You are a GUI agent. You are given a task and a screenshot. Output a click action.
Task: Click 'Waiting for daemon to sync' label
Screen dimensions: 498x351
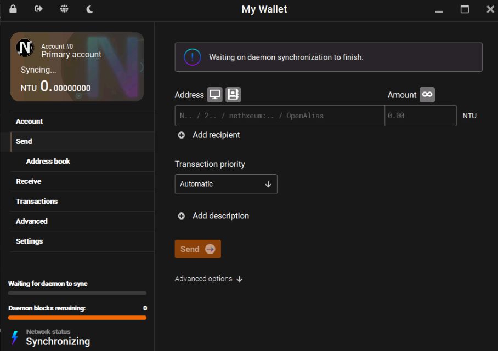(x=48, y=284)
